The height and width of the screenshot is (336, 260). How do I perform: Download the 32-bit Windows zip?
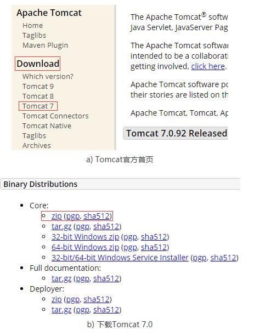[x=85, y=237]
